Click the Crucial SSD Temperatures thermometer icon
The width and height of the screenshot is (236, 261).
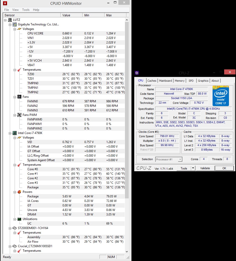[x=19, y=251]
